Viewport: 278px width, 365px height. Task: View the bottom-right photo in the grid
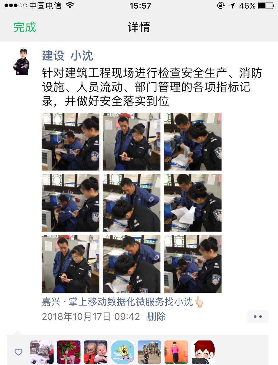[193, 264]
